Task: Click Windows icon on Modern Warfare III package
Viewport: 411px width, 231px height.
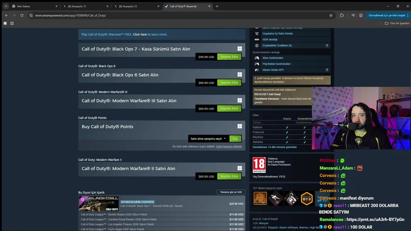Action: [240, 100]
